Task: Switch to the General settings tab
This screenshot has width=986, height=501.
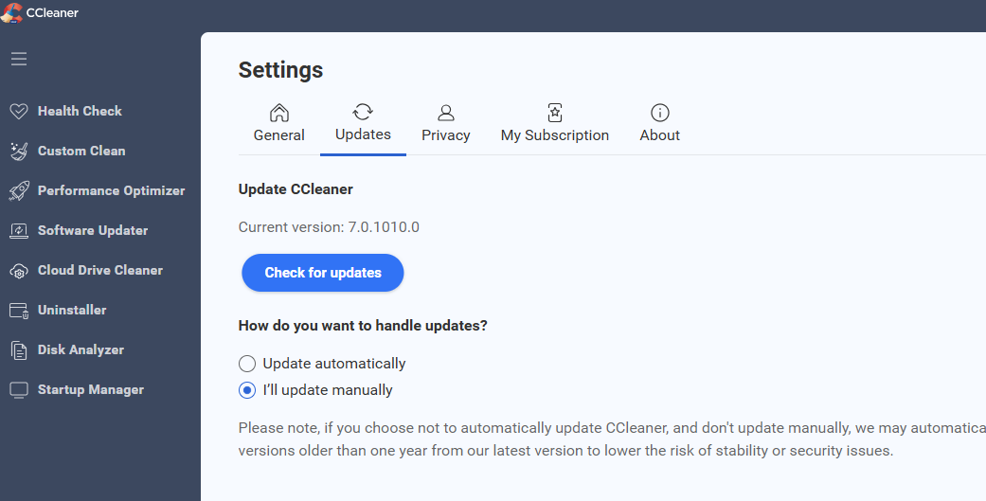Action: (x=279, y=124)
